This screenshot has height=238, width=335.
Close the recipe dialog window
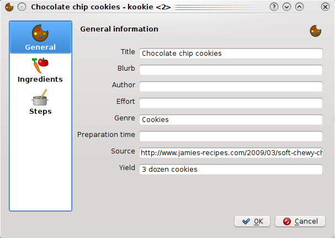(325, 7)
